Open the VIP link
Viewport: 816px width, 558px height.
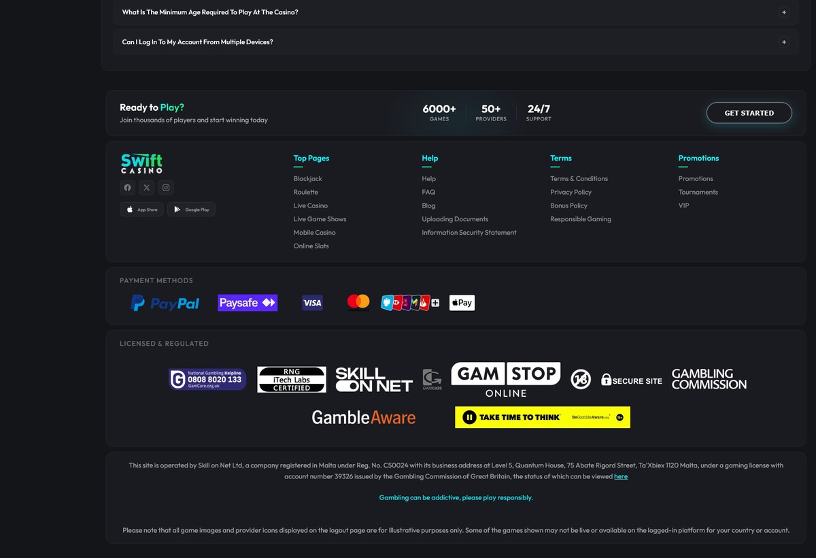[684, 206]
